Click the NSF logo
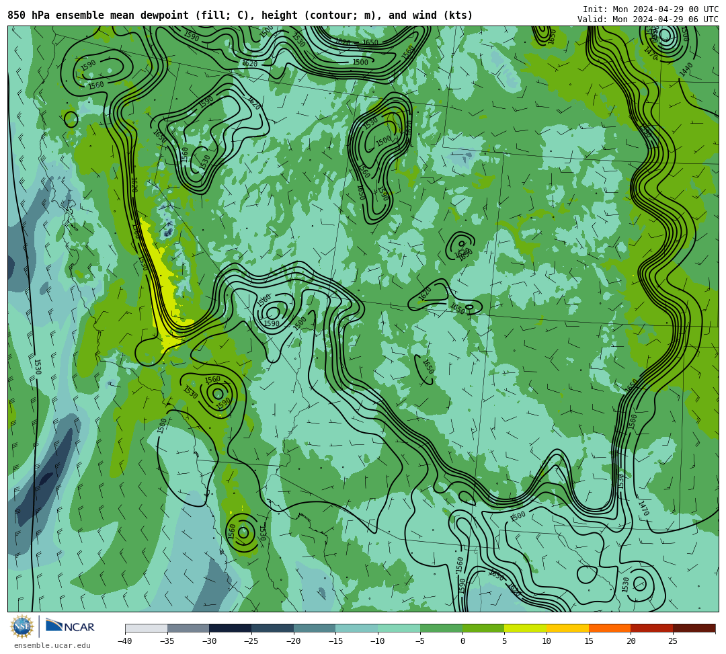This screenshot has height=654, width=726. tap(22, 626)
